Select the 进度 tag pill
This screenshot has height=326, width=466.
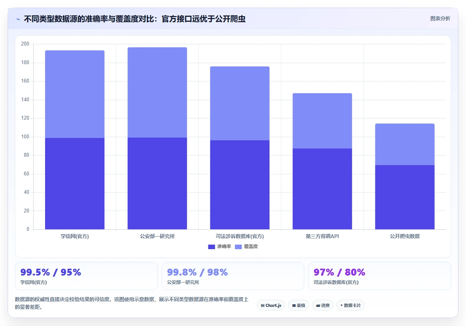coord(323,305)
